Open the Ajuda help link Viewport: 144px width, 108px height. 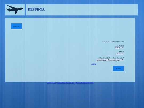click(x=94, y=64)
